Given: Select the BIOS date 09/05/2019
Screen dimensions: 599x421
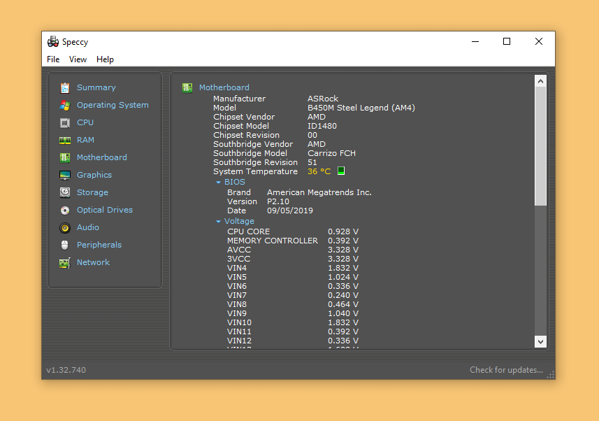Looking at the screenshot, I should 290,210.
